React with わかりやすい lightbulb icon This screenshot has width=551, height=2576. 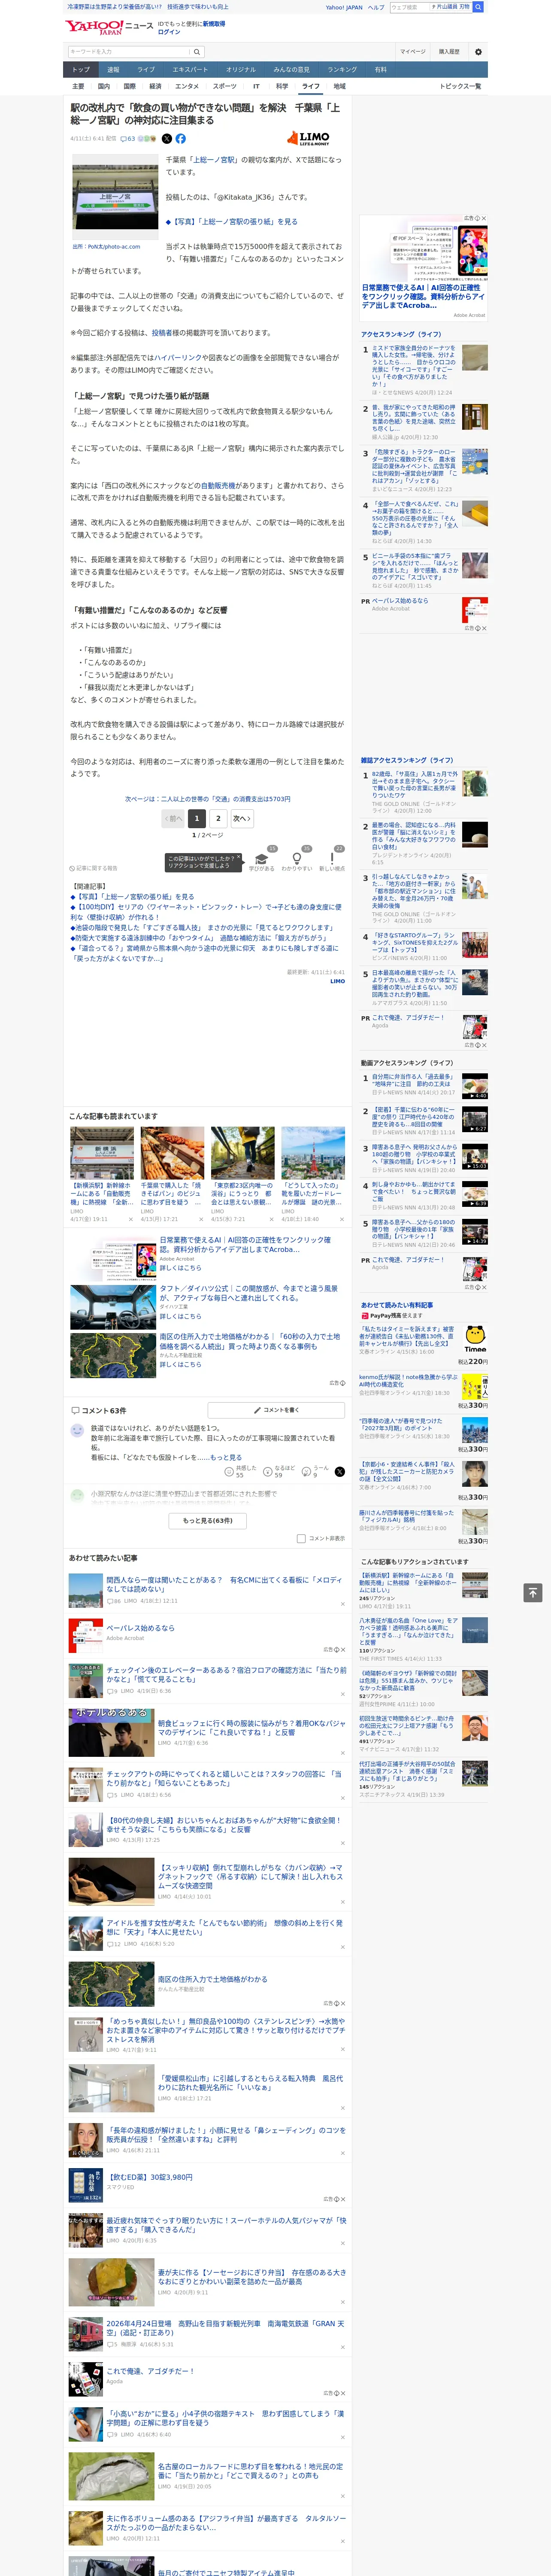pos(297,859)
